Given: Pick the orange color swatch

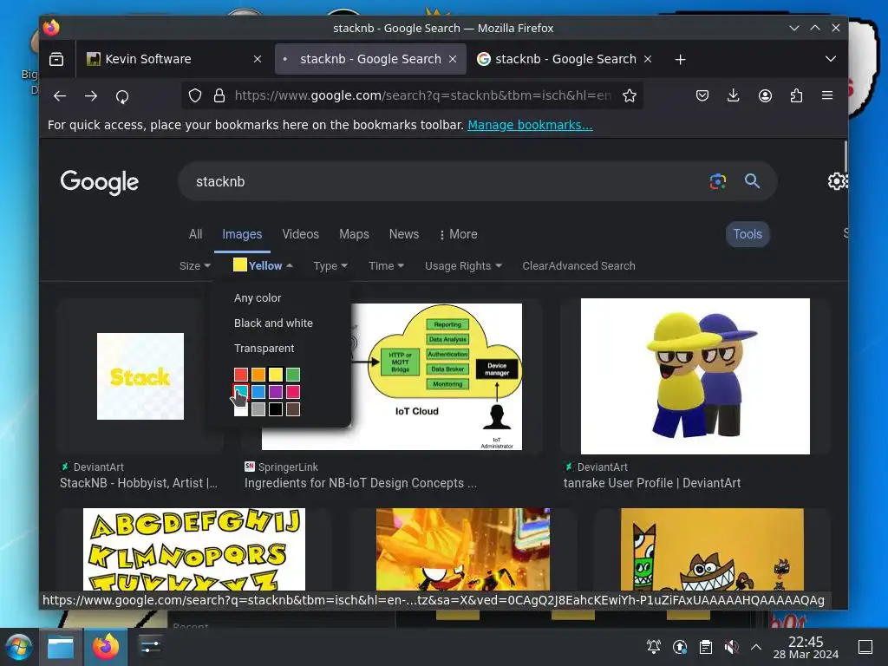Looking at the screenshot, I should click(x=258, y=375).
